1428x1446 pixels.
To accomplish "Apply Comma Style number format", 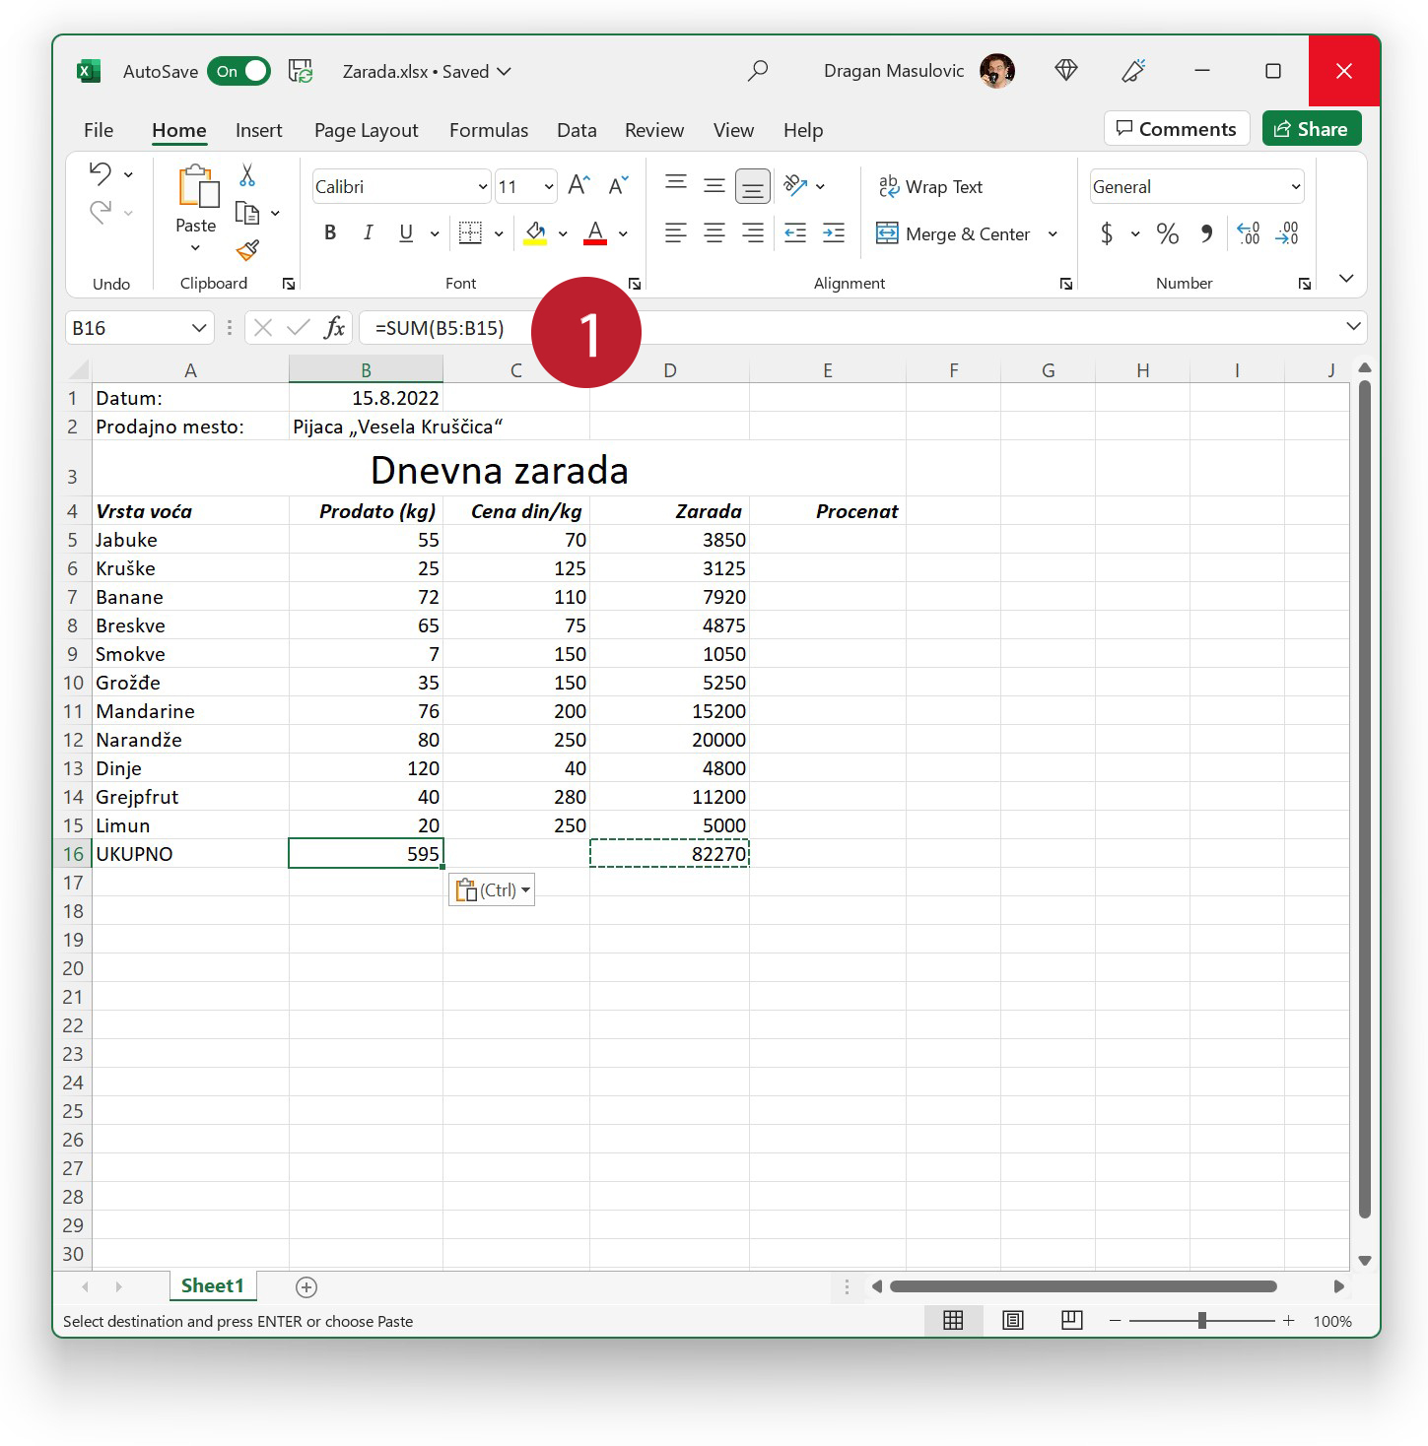I will tap(1207, 233).
